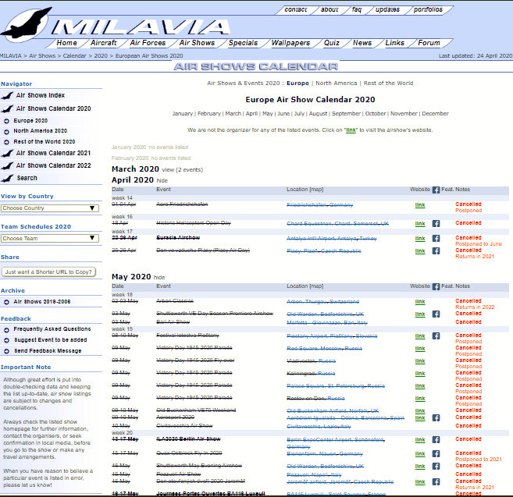
Task: Click arrow bullet beside Suggest Event to be added
Action: [6, 340]
